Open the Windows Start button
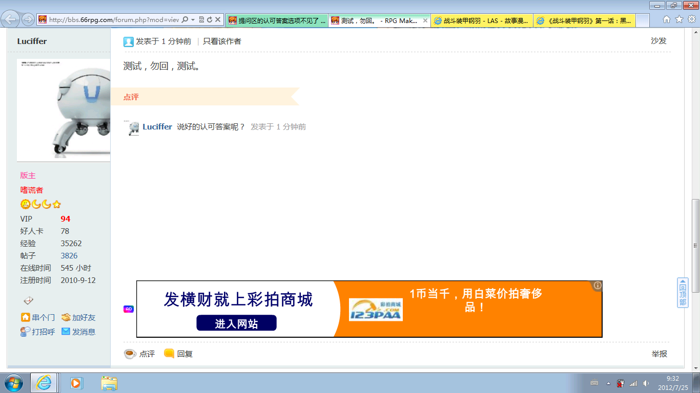Viewport: 700px width, 393px height. tap(14, 383)
